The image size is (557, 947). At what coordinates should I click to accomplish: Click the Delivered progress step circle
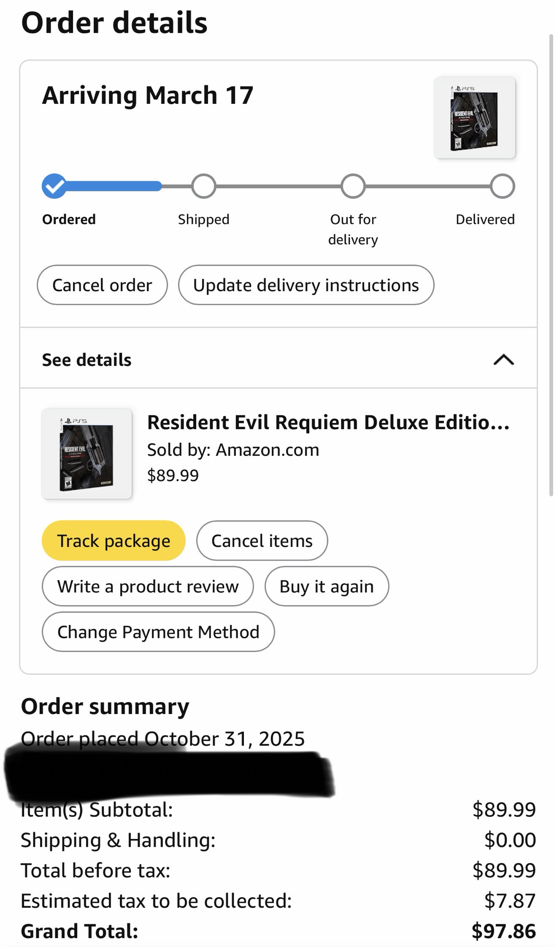[x=502, y=186]
